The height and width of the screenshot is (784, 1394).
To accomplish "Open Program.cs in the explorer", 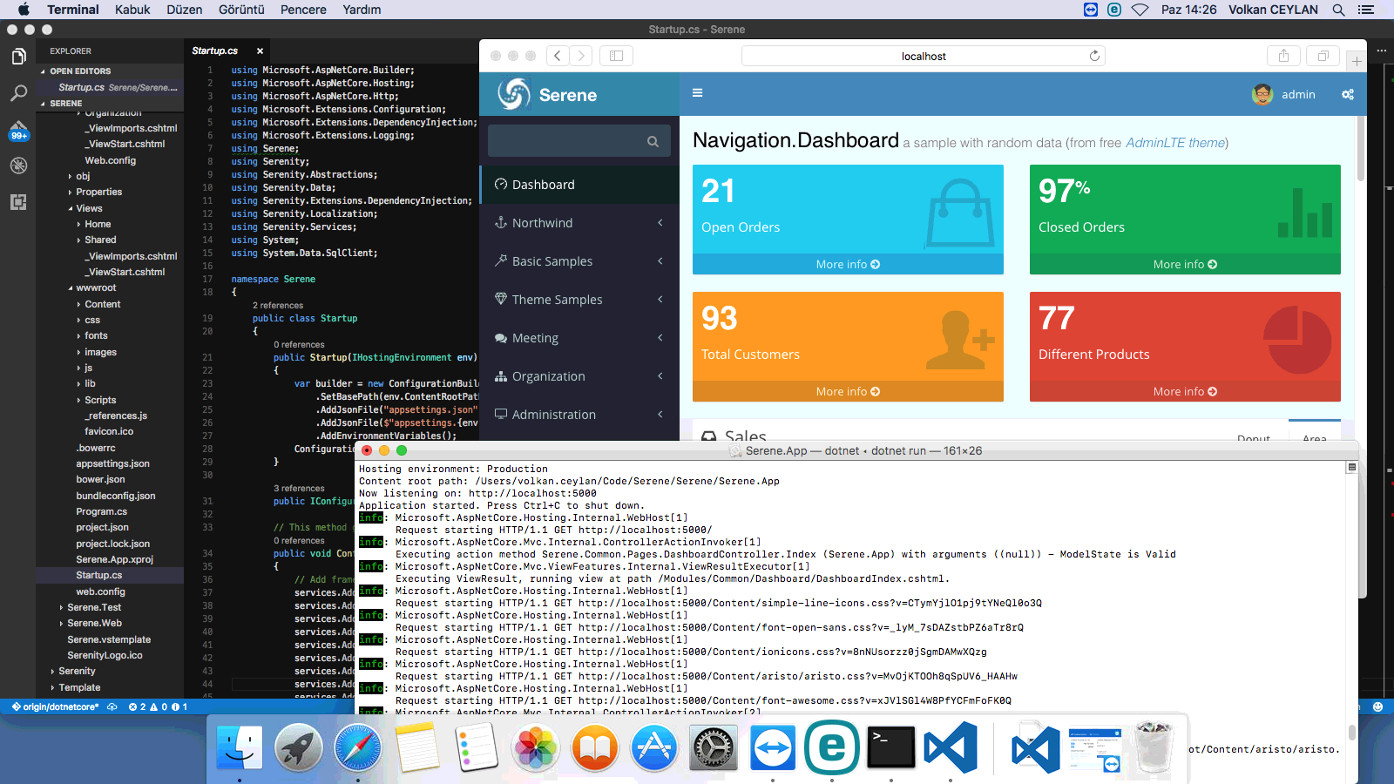I will 101,511.
